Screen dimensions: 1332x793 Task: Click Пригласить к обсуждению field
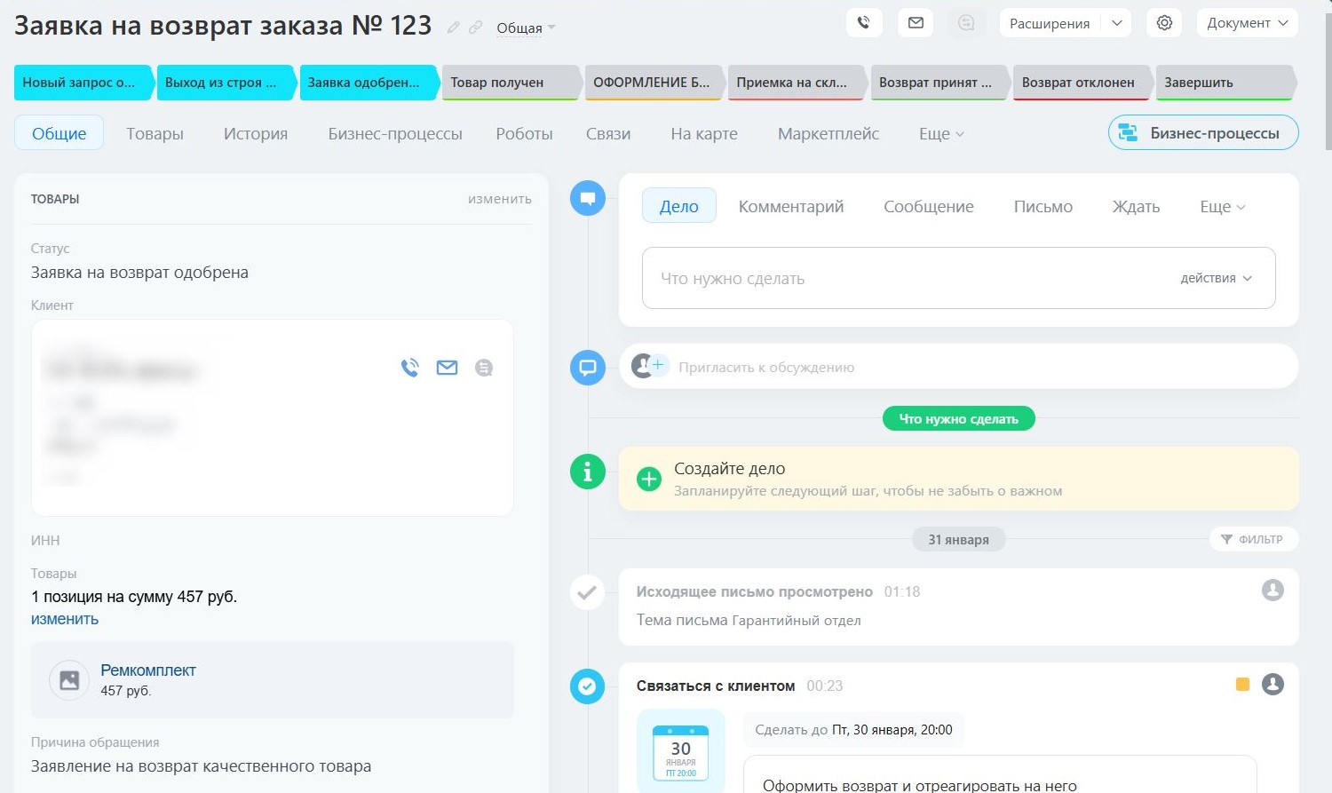click(959, 366)
